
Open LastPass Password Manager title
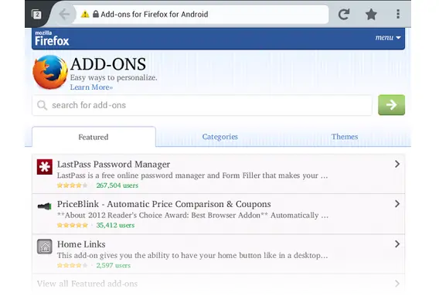[114, 165]
